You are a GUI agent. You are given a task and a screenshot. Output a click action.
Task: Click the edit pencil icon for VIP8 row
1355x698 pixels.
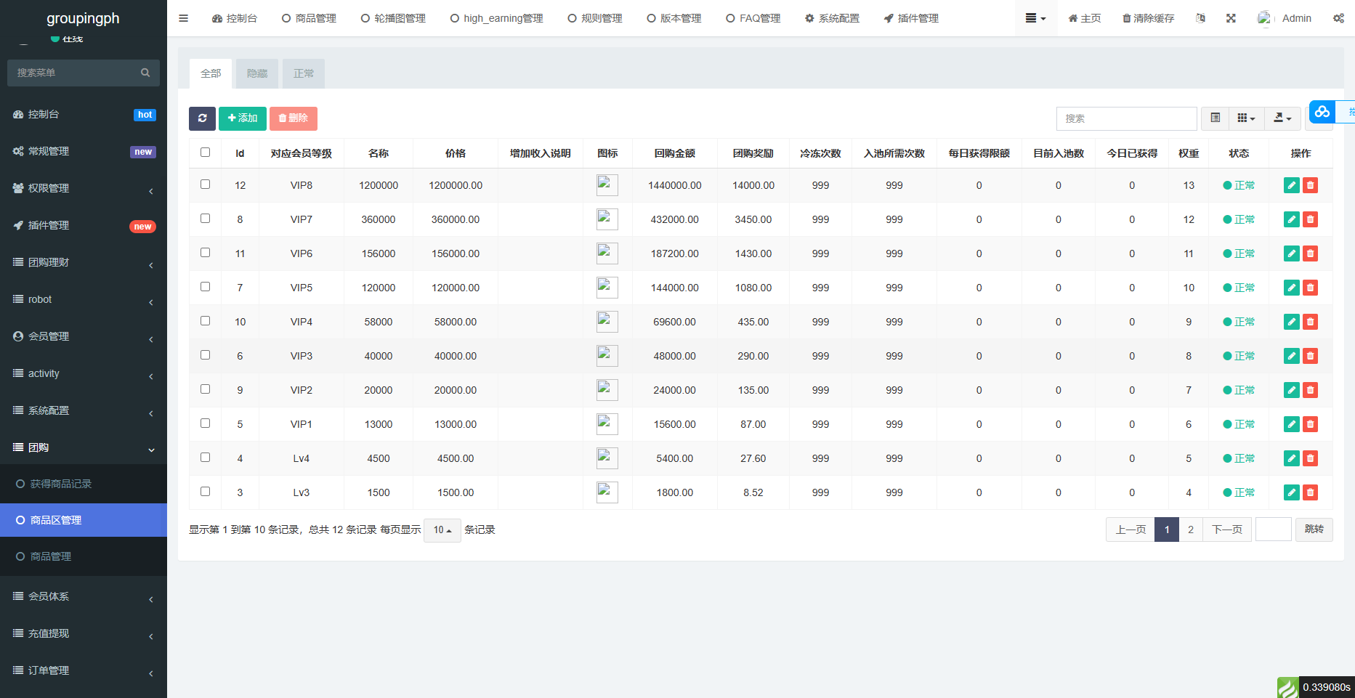coord(1291,185)
